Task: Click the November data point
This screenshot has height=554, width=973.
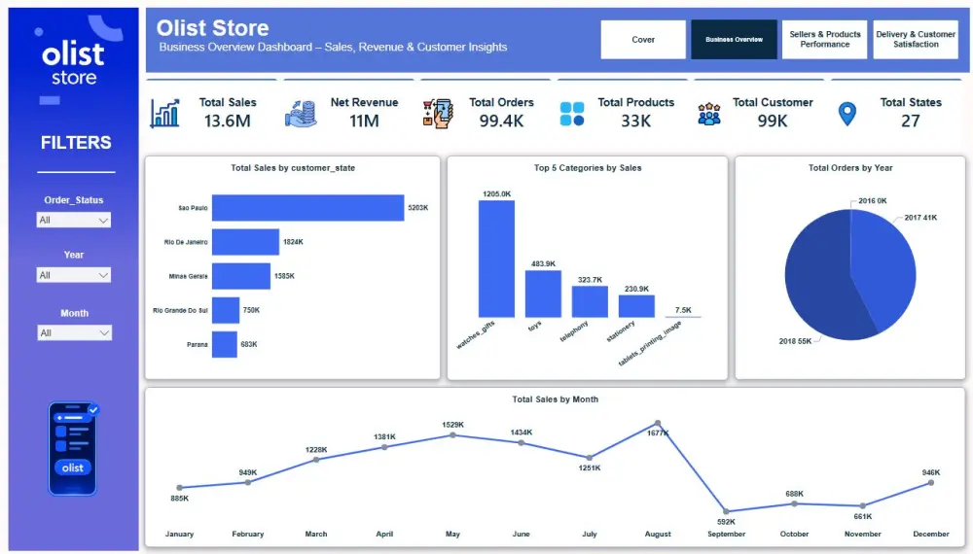Action: 862,506
